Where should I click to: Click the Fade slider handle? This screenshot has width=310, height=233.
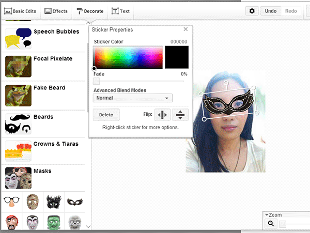point(97,81)
